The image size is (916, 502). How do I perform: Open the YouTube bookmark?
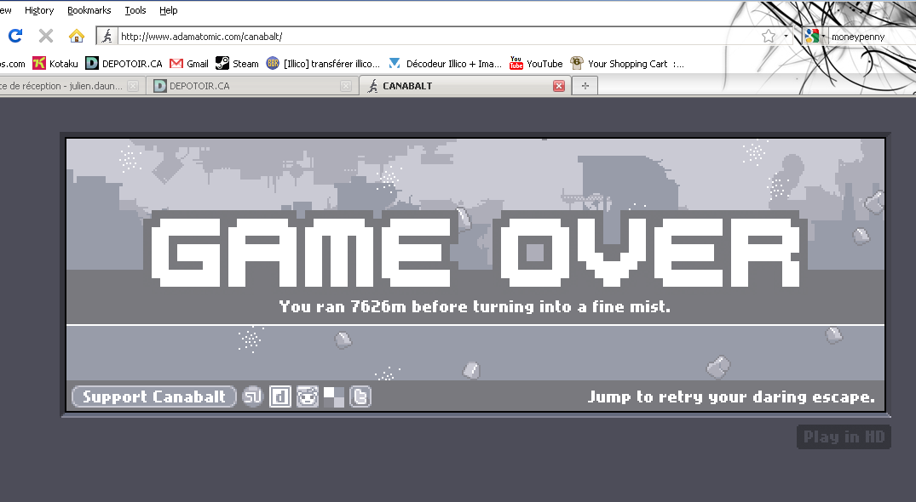click(x=536, y=64)
